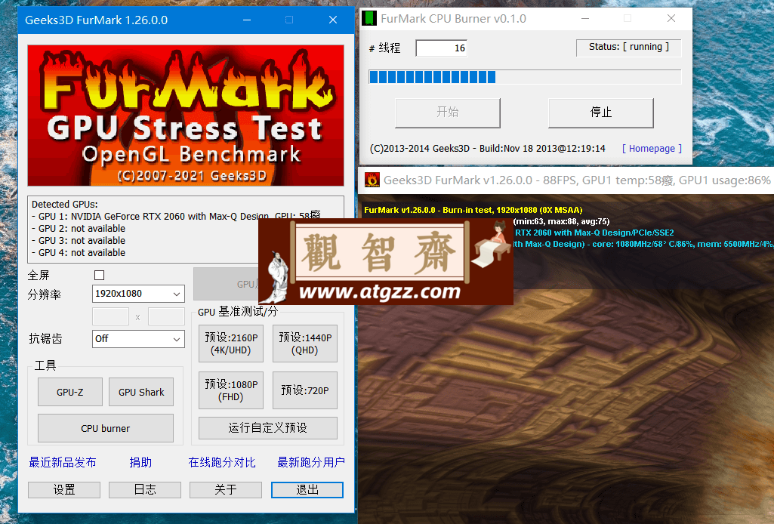Click the burn-in test yellow info line
774x524 pixels.
click(x=473, y=210)
